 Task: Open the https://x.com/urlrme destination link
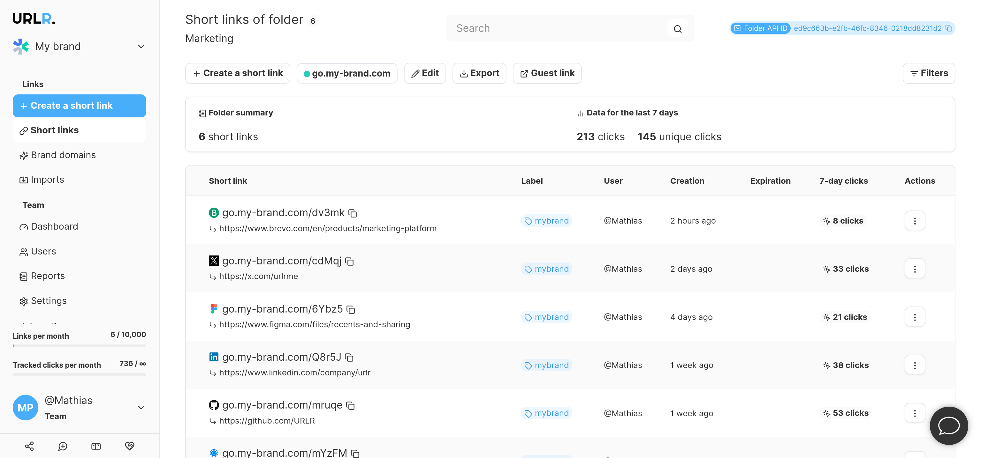pyautogui.click(x=258, y=277)
